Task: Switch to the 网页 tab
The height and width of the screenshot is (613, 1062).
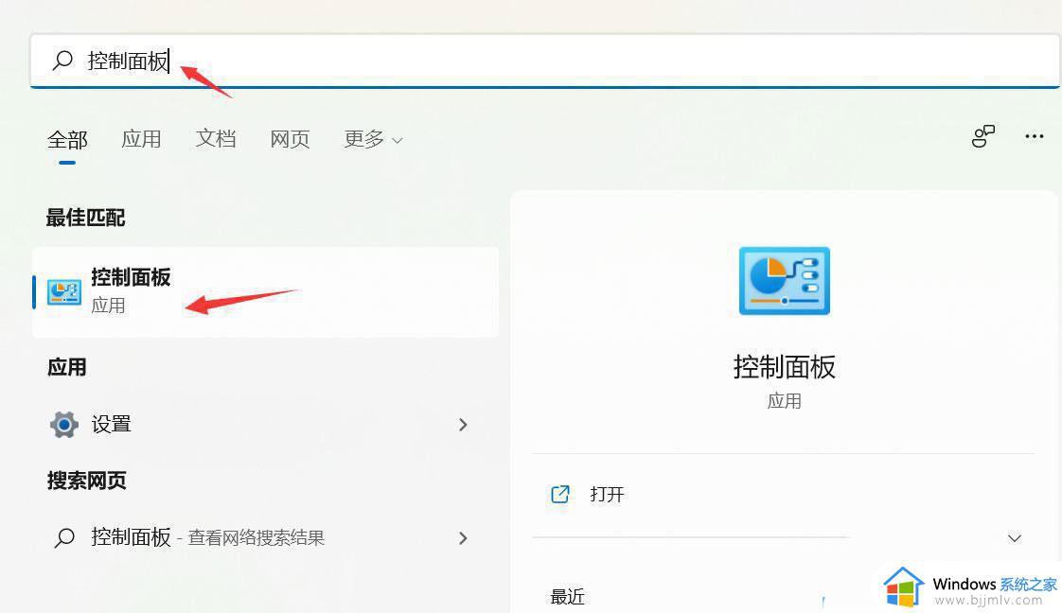Action: click(290, 139)
